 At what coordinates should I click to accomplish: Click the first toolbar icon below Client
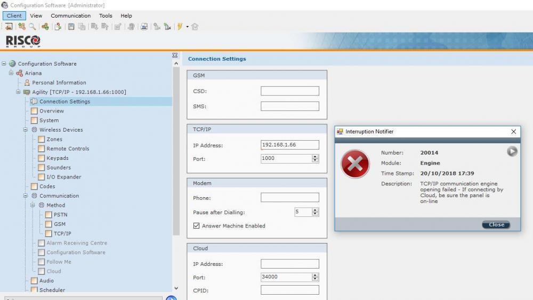click(x=9, y=27)
